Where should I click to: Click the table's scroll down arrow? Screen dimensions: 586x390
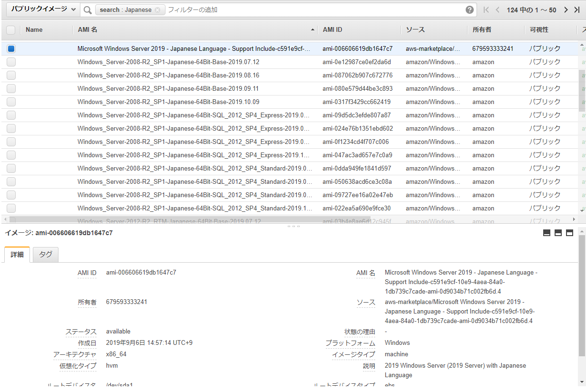(x=582, y=210)
